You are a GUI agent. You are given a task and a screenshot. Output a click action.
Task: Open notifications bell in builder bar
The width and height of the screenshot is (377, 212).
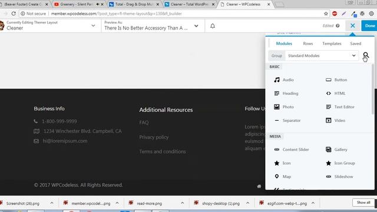click(213, 26)
